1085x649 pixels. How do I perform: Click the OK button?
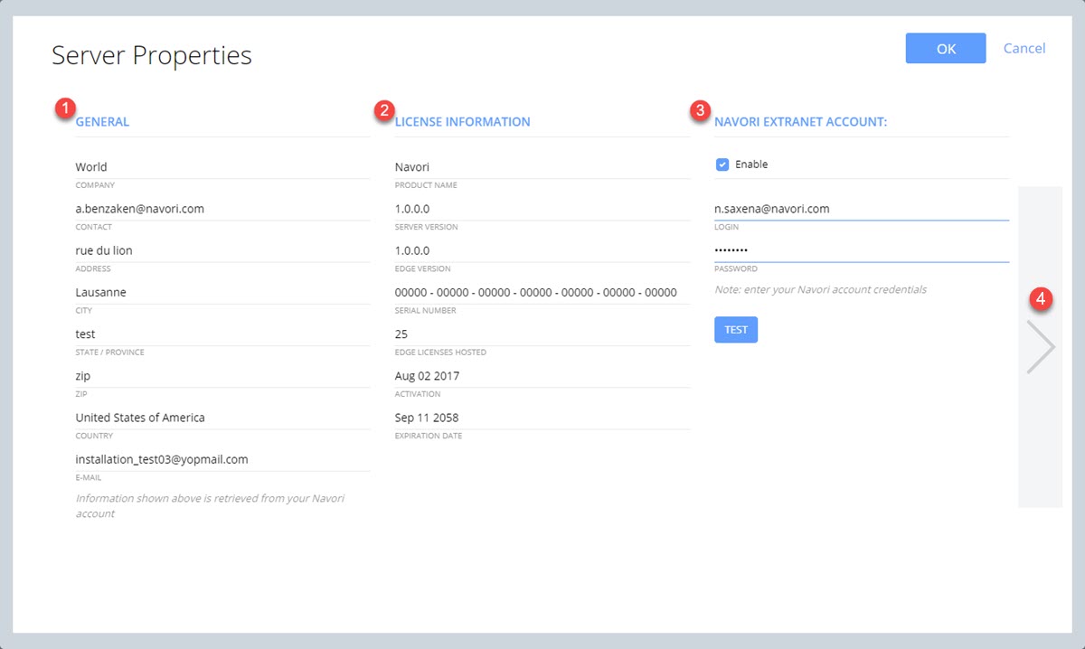coord(946,49)
